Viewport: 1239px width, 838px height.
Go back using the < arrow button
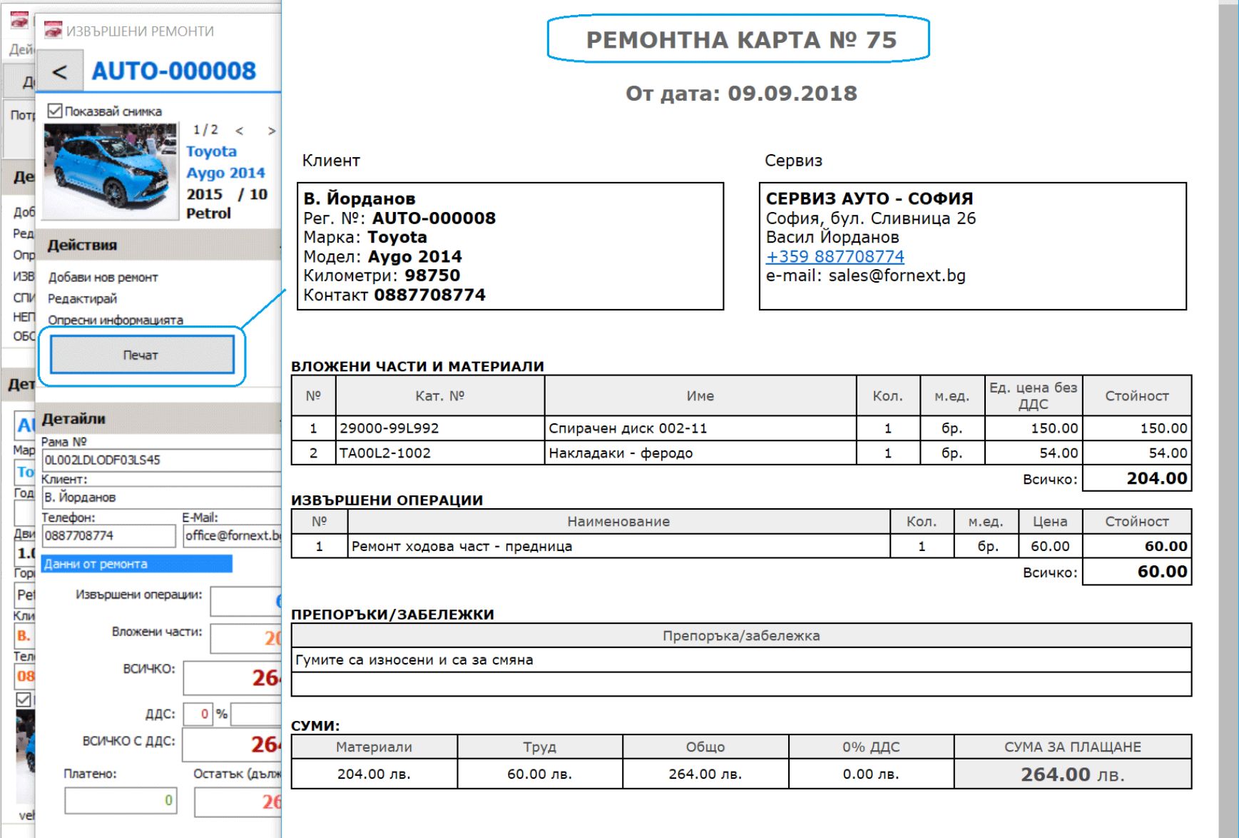60,71
